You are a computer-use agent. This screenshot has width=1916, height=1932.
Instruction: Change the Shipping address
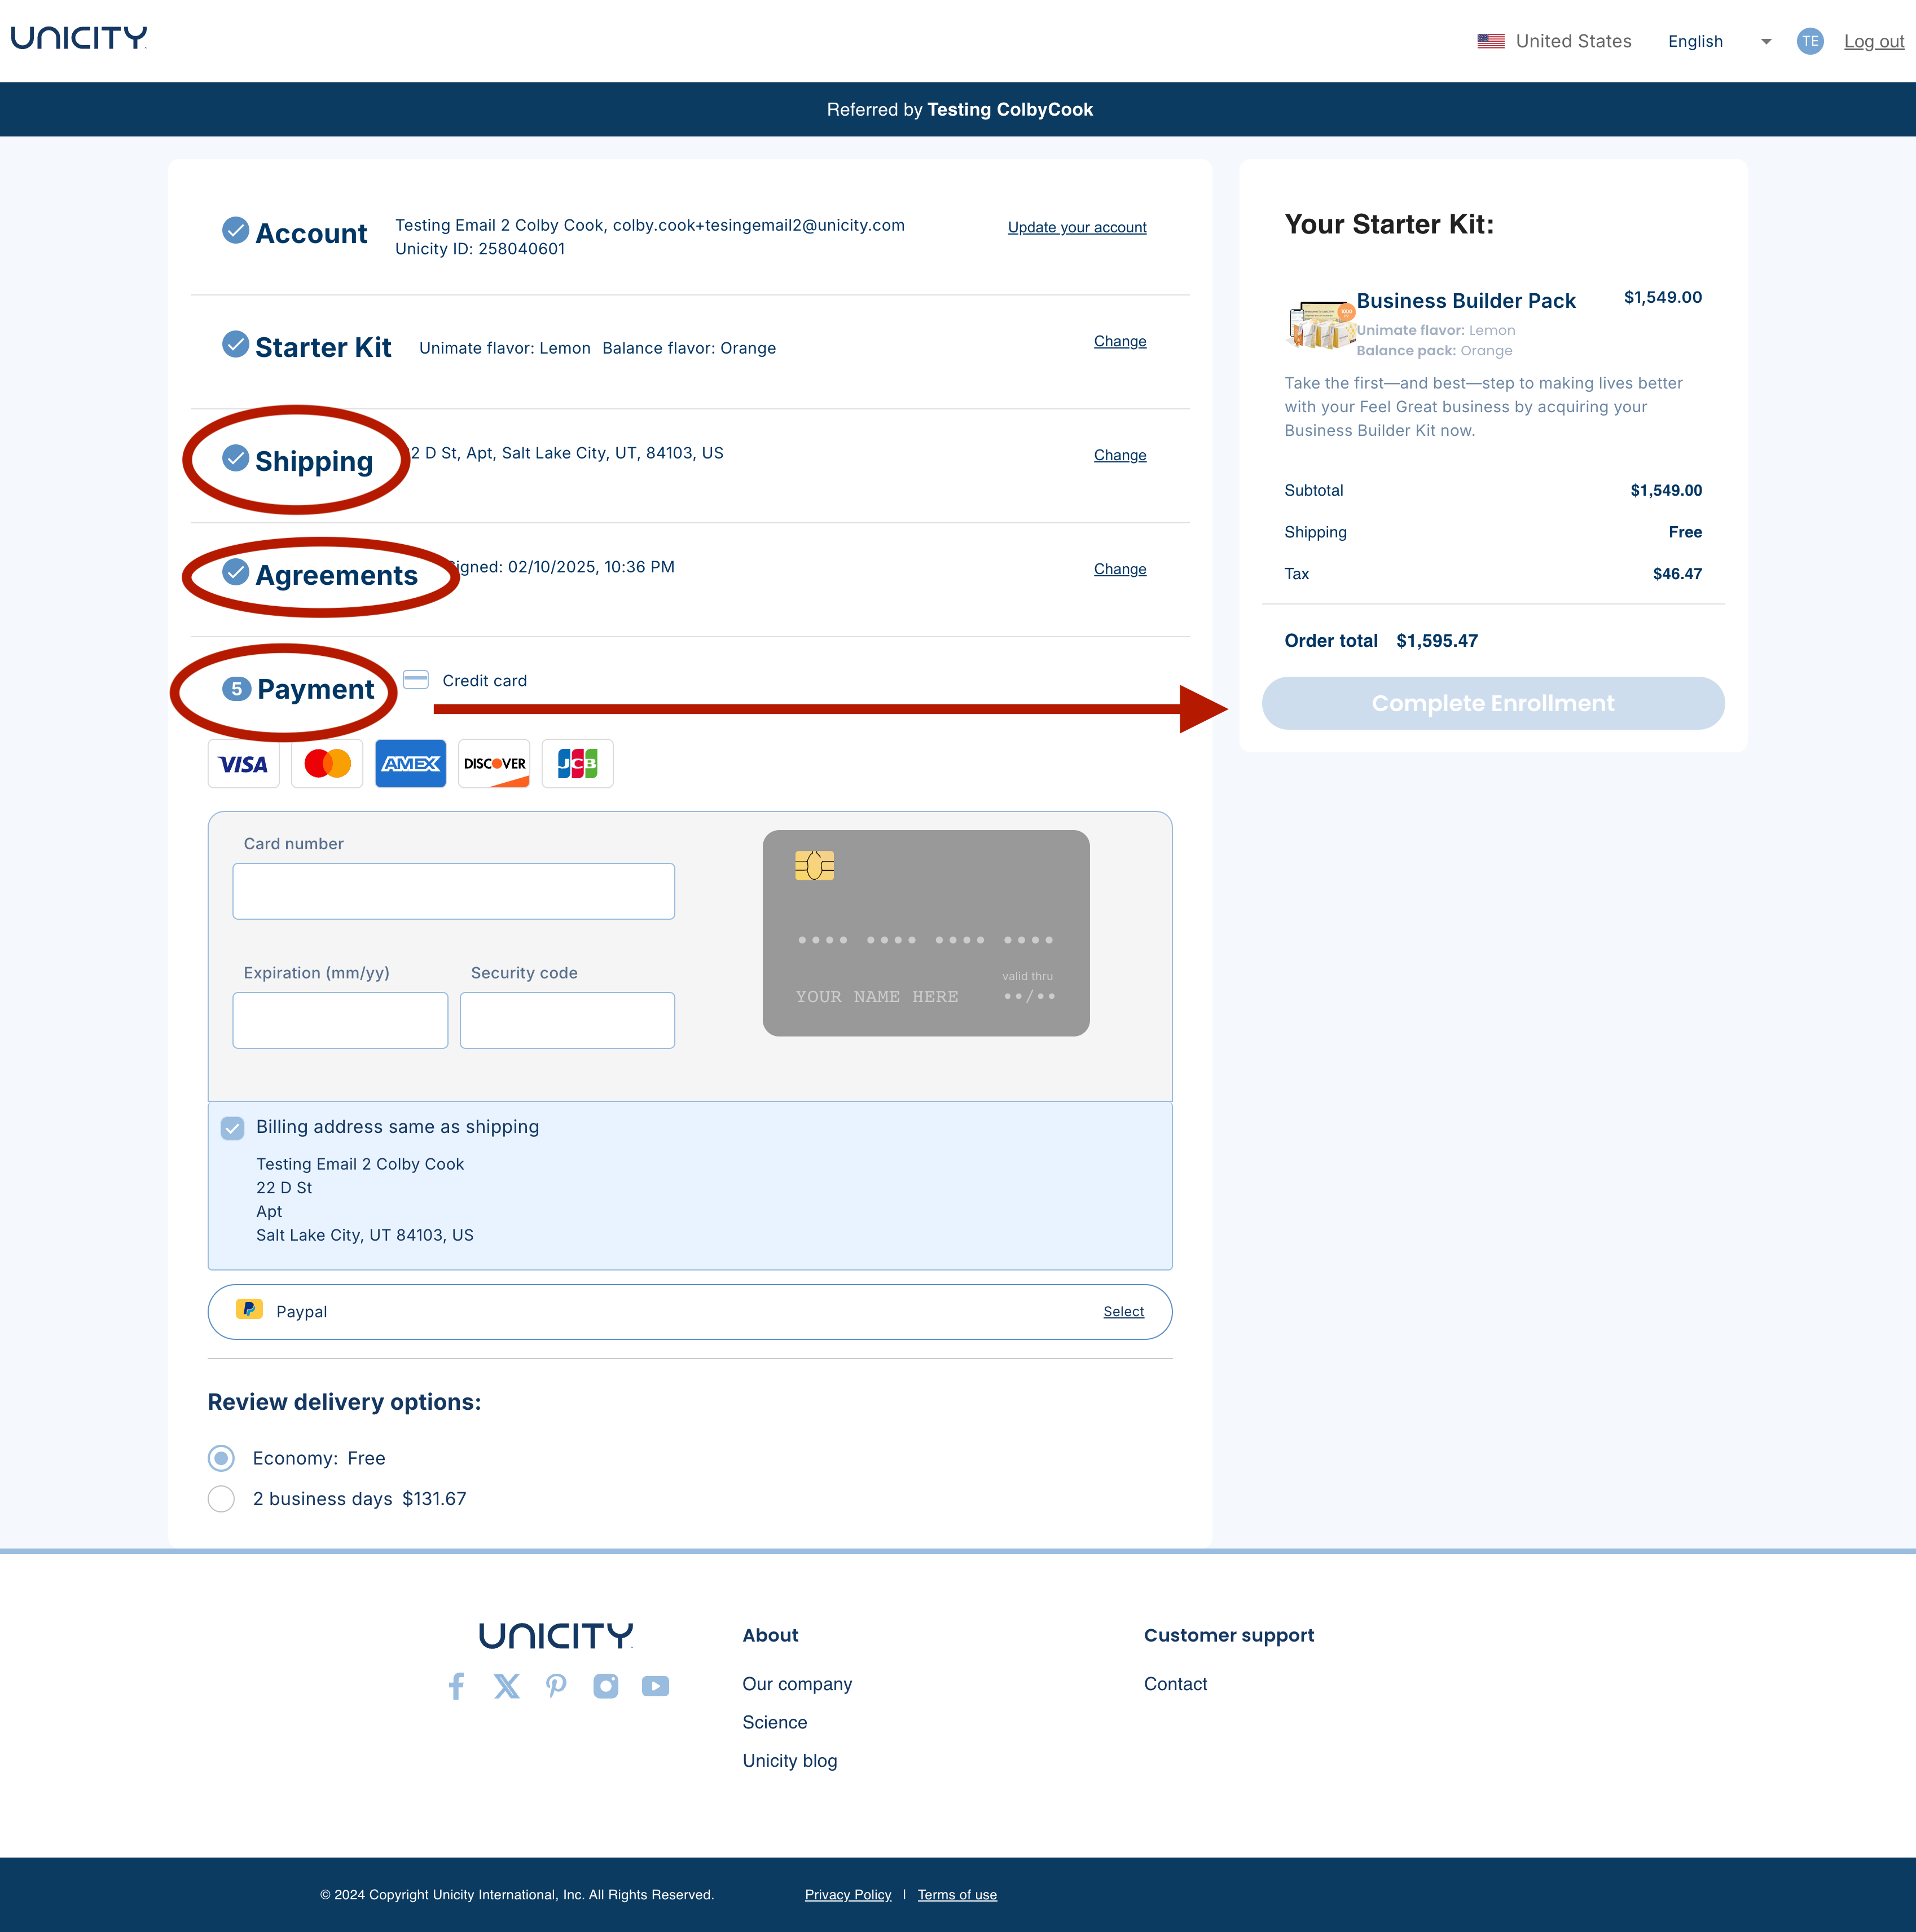(x=1119, y=455)
